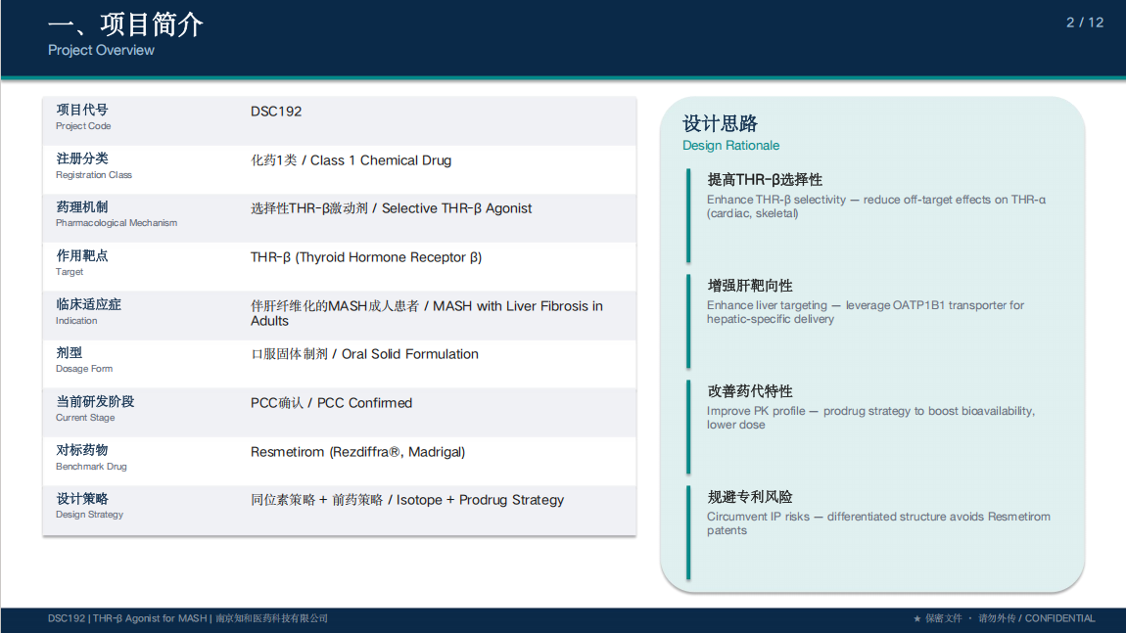Select the 改善药代特性 heading
Screen dimensions: 1126x633
(x=750, y=391)
